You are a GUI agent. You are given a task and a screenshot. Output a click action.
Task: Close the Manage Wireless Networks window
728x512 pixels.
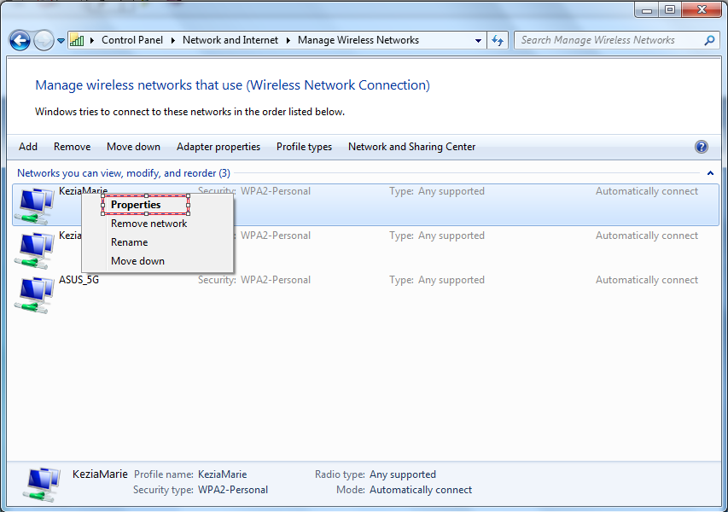point(702,9)
